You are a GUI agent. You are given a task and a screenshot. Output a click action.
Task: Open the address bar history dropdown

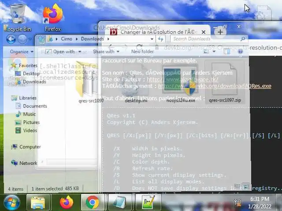pyautogui.click(x=152, y=39)
